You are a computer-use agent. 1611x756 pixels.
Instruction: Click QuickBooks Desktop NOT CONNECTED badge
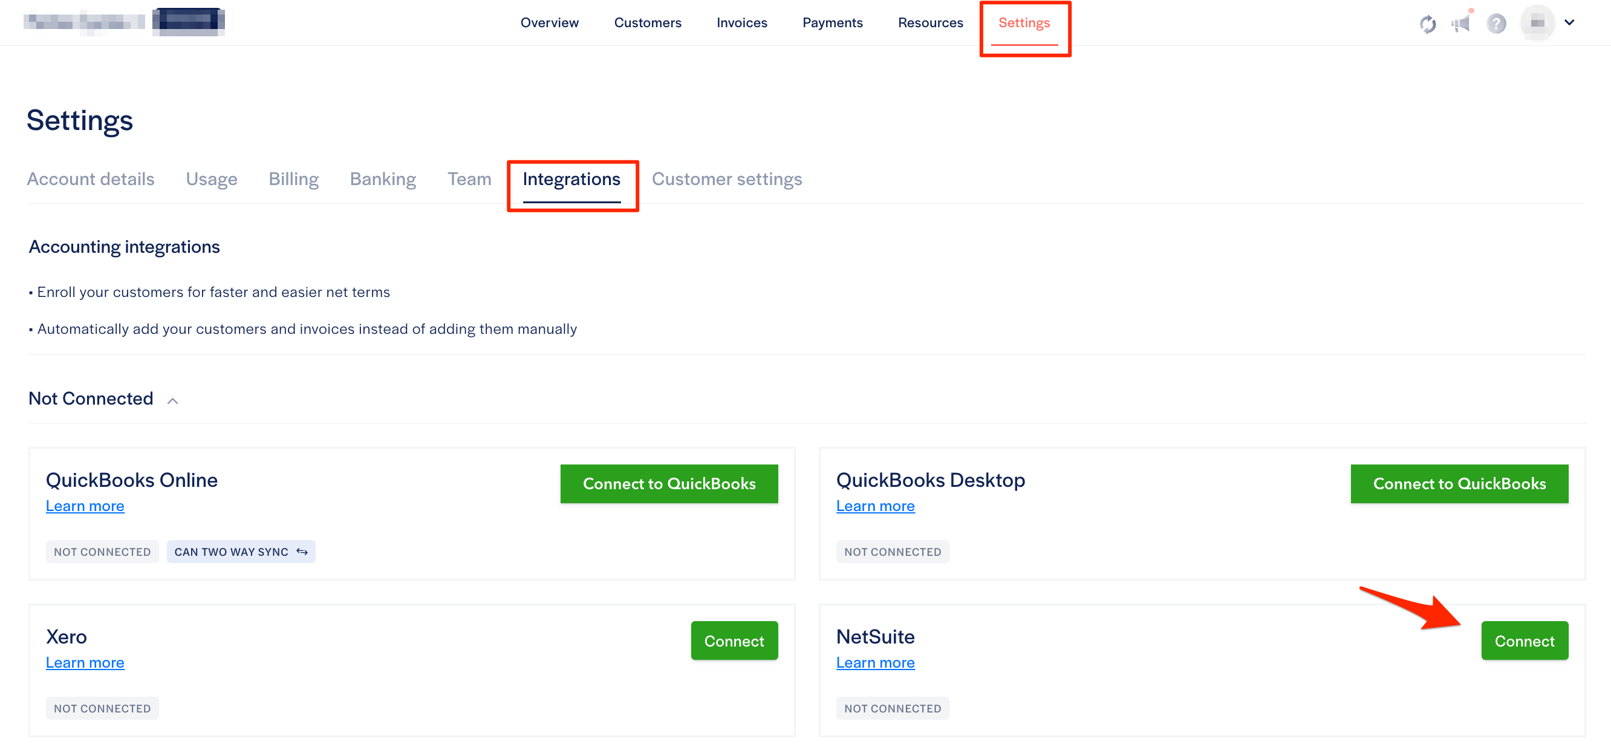tap(893, 552)
